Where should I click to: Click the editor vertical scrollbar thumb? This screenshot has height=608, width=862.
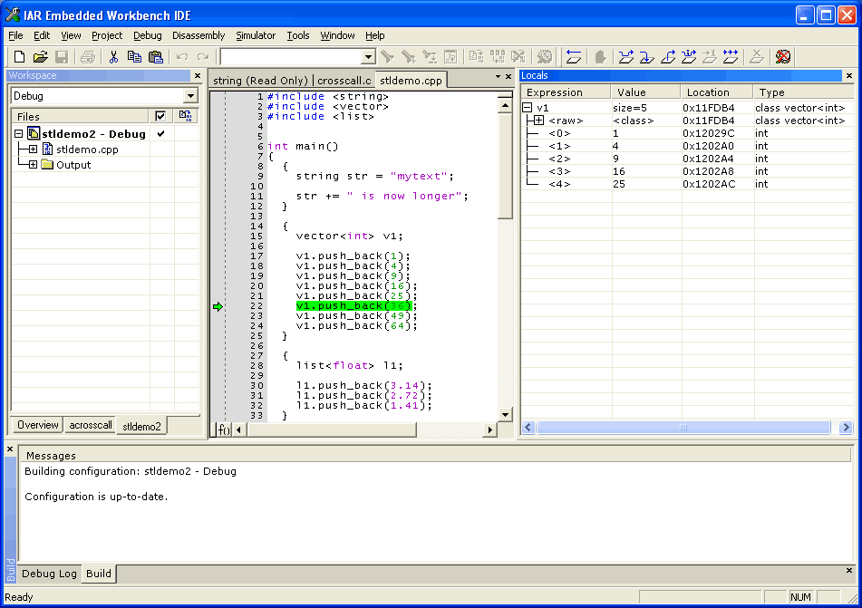(x=505, y=166)
